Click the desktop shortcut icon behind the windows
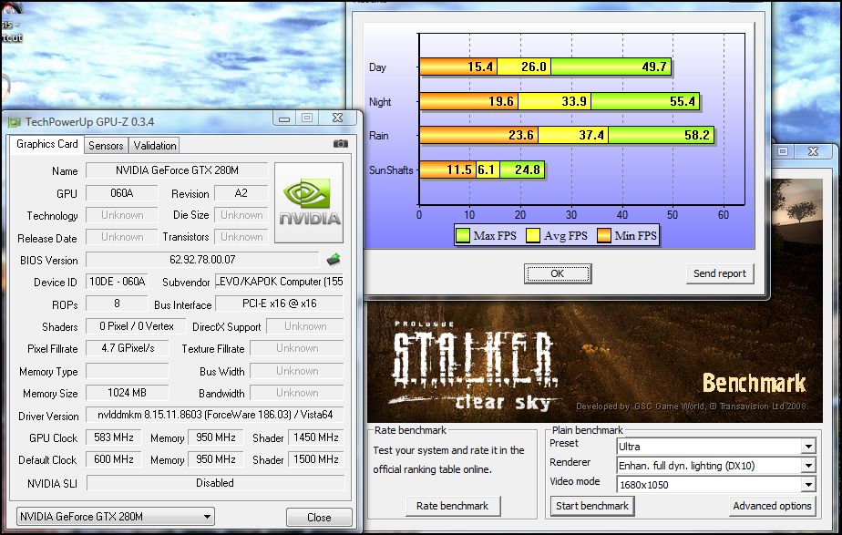Screen dimensions: 842x535 click(x=11, y=22)
